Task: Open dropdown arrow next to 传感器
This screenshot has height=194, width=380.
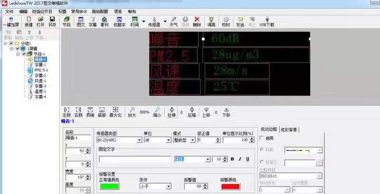Action: (165, 21)
